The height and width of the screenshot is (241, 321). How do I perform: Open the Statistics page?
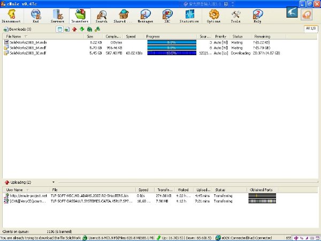coord(189,16)
